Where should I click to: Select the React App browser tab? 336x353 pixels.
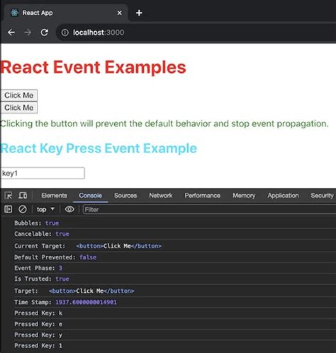tap(65, 13)
